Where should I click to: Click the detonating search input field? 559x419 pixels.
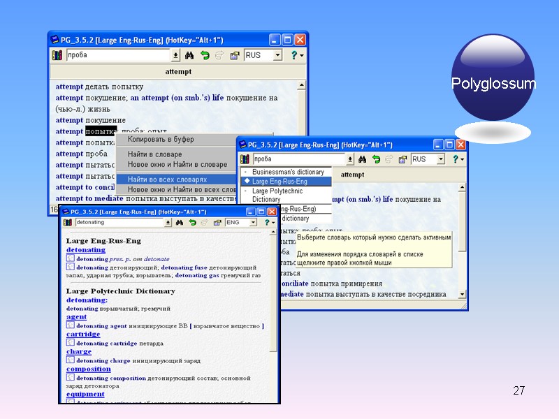pyautogui.click(x=119, y=222)
